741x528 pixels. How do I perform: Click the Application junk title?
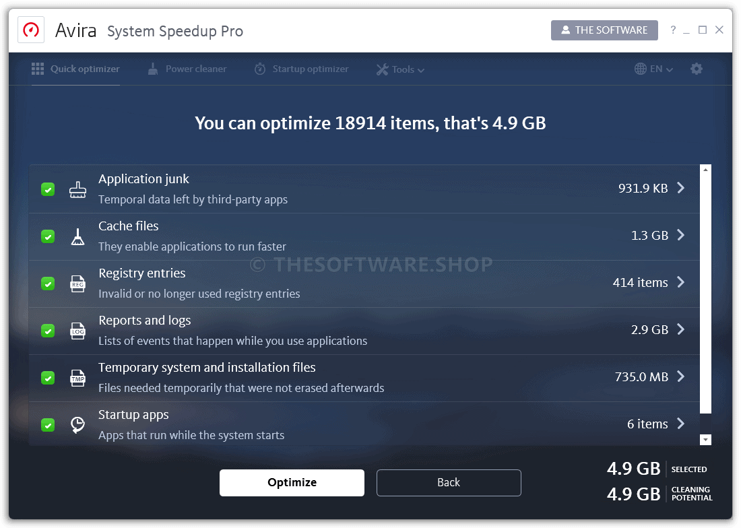click(x=143, y=179)
